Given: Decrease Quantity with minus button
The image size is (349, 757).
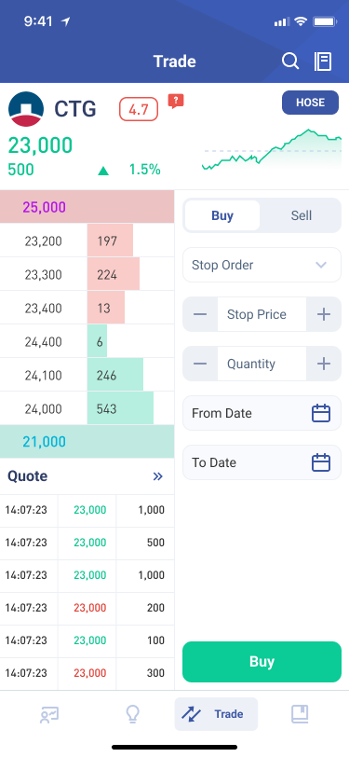Looking at the screenshot, I should click(200, 364).
